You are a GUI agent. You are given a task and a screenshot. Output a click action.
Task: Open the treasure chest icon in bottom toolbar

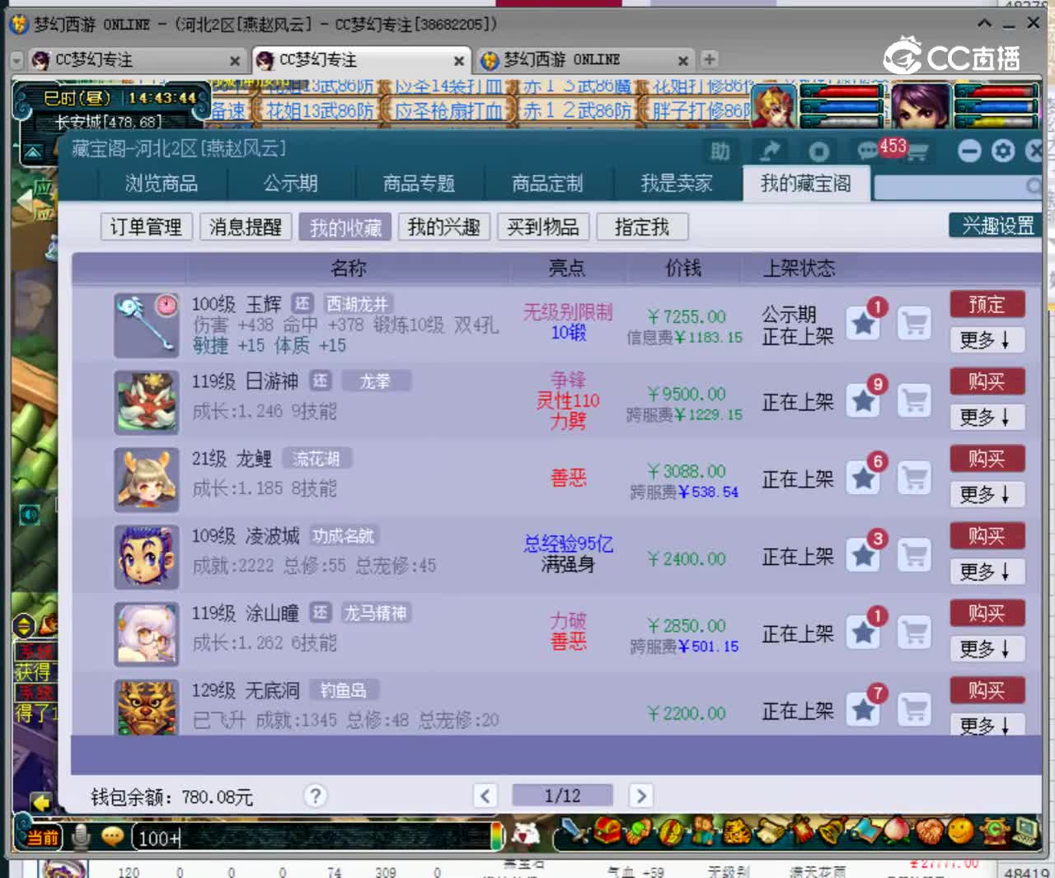(x=607, y=832)
